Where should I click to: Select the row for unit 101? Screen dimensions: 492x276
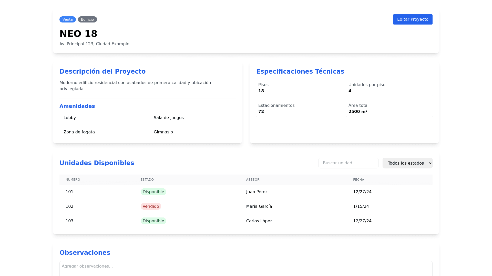pyautogui.click(x=69, y=192)
